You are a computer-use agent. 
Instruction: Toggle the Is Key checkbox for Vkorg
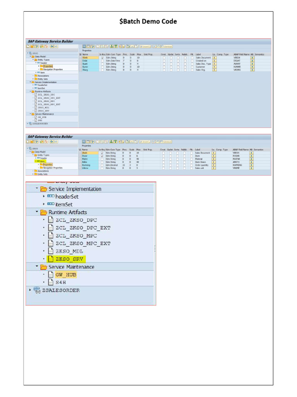click(x=102, y=70)
